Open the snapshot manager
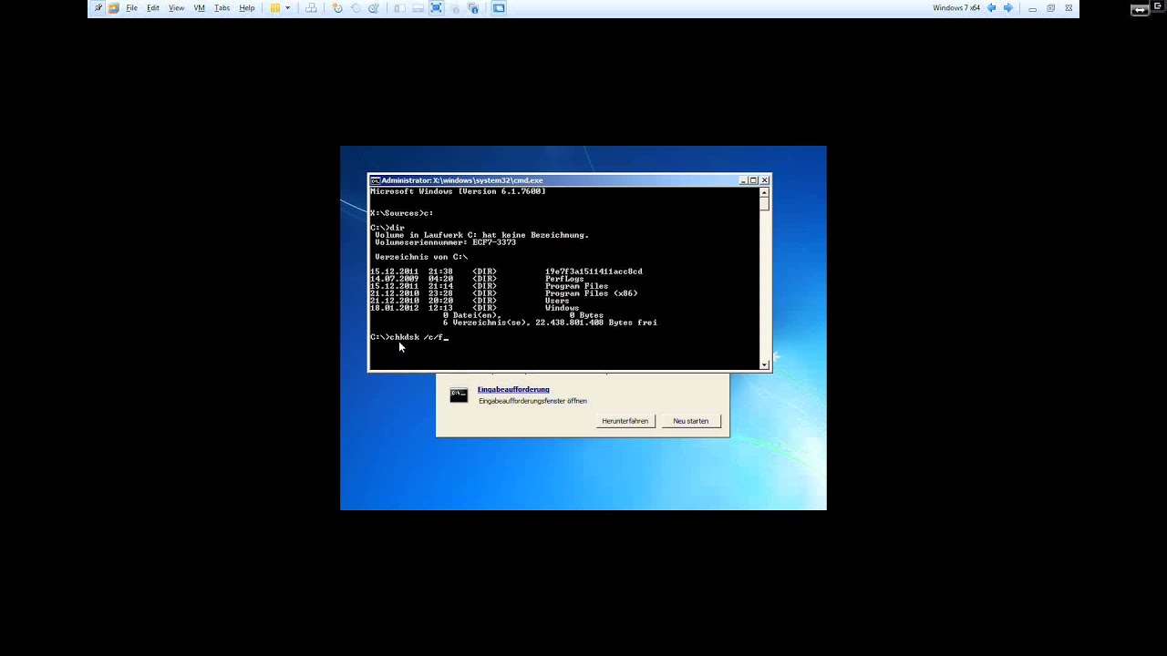Image resolution: width=1167 pixels, height=656 pixels. [x=374, y=8]
